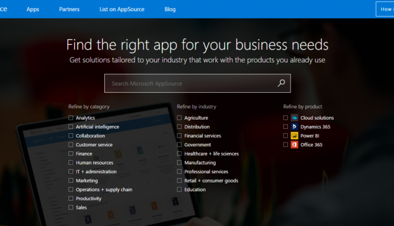The image size is (394, 226).
Task: Open the Apps menu item
Action: (33, 9)
